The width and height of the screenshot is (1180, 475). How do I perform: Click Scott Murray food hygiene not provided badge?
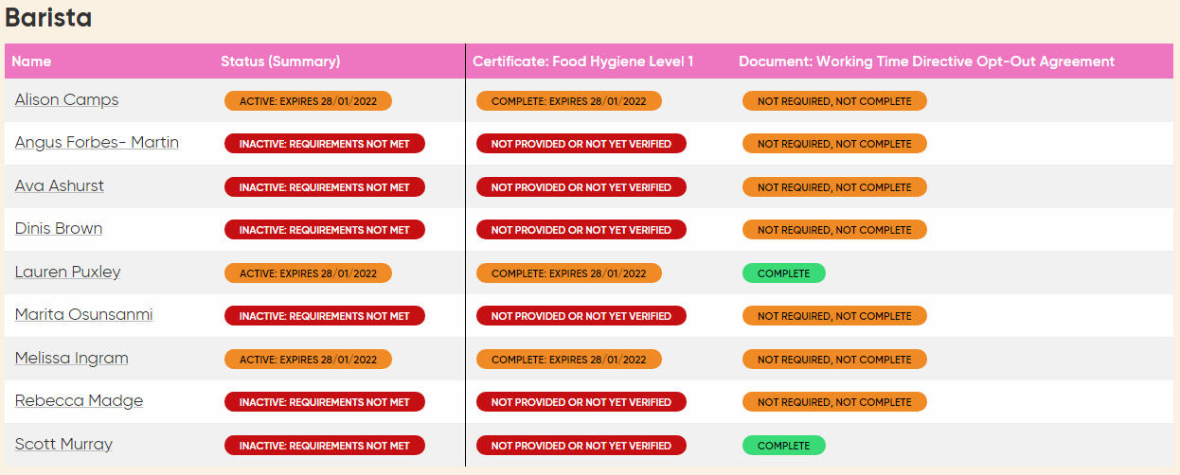click(581, 446)
